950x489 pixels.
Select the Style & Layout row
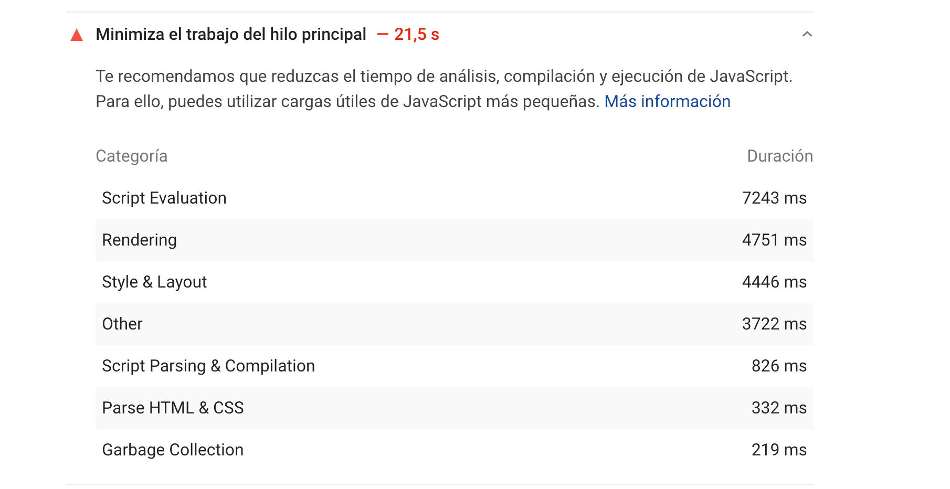[x=455, y=282]
